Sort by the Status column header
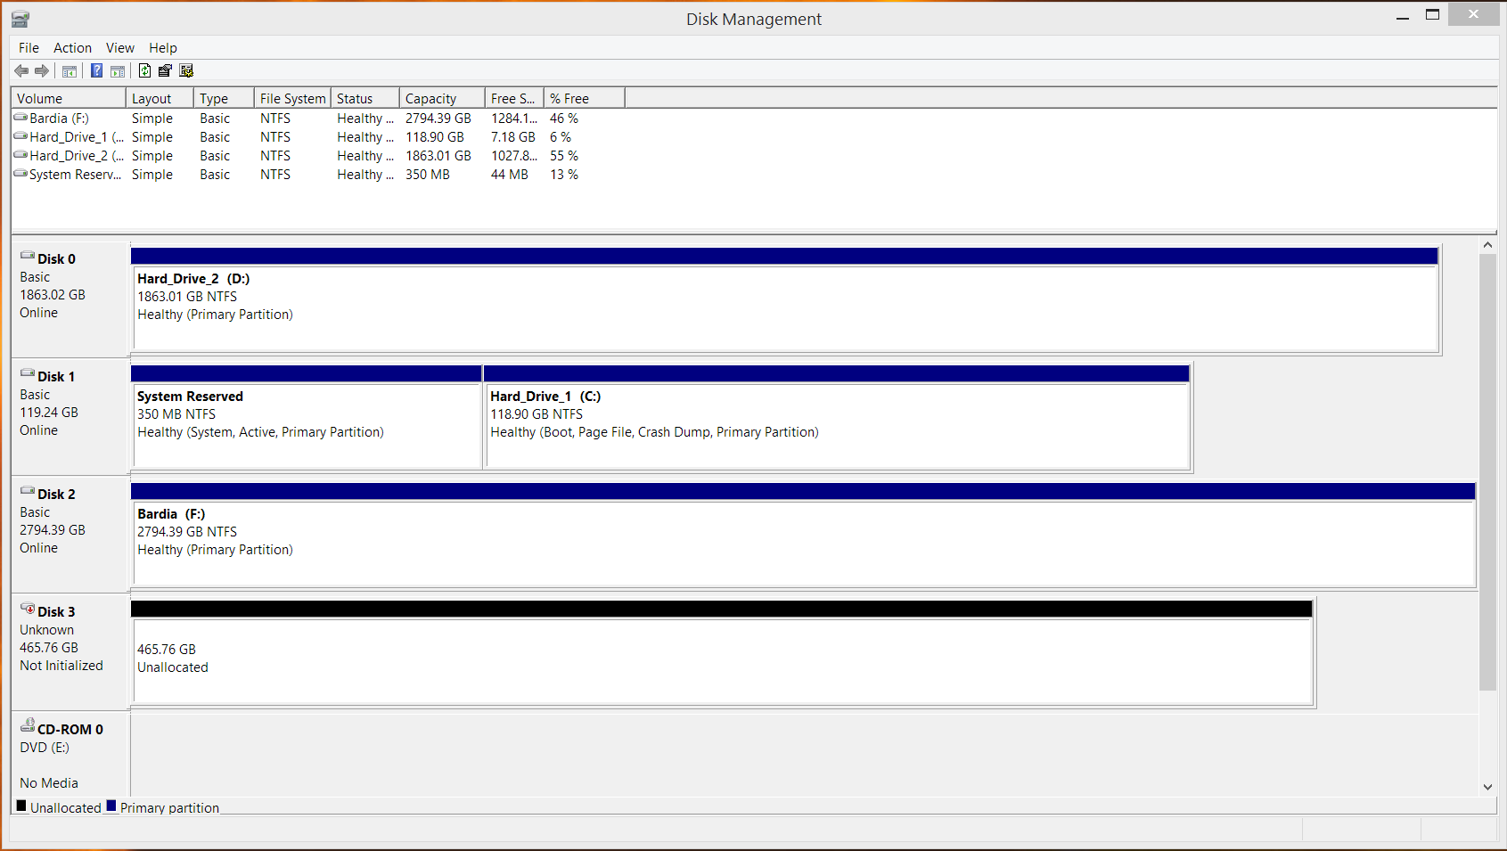 click(364, 99)
